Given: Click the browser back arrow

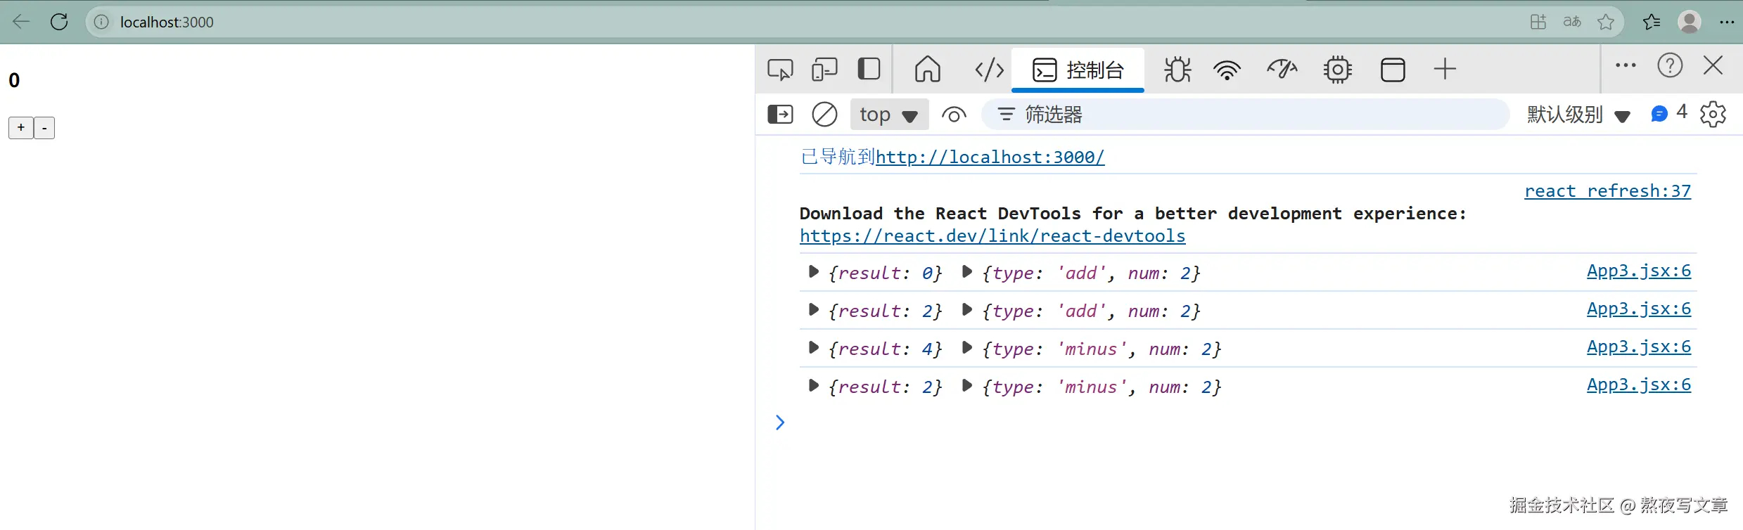Looking at the screenshot, I should pos(21,22).
